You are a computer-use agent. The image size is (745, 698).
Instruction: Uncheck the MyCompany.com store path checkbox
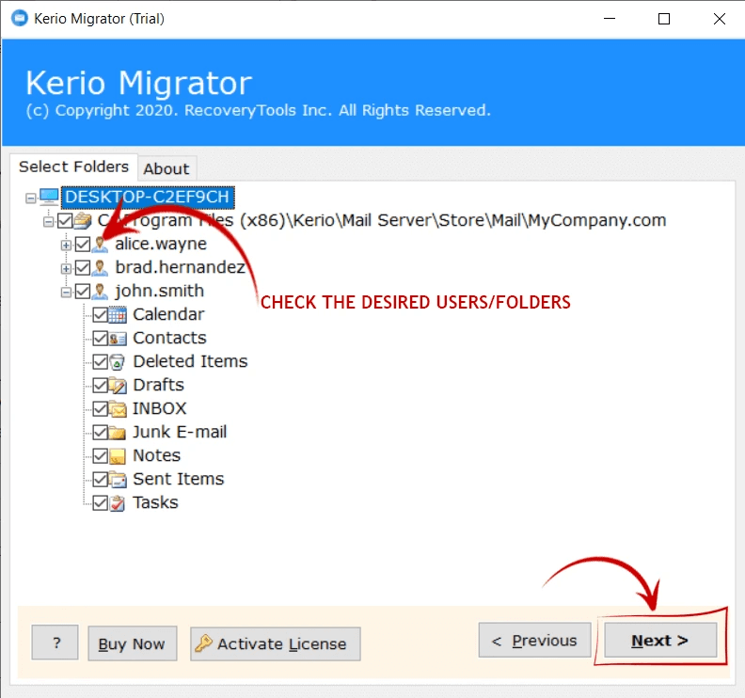[65, 220]
